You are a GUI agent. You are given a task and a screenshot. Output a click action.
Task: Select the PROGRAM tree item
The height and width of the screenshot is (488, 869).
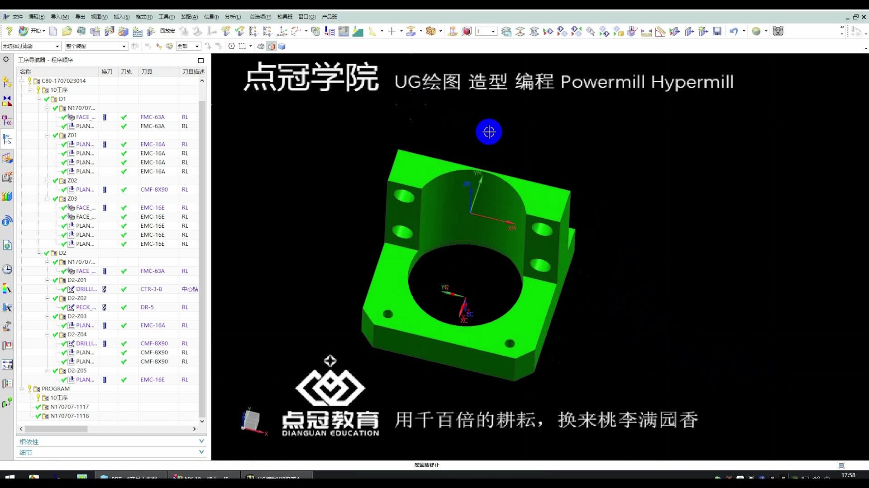click(x=56, y=389)
